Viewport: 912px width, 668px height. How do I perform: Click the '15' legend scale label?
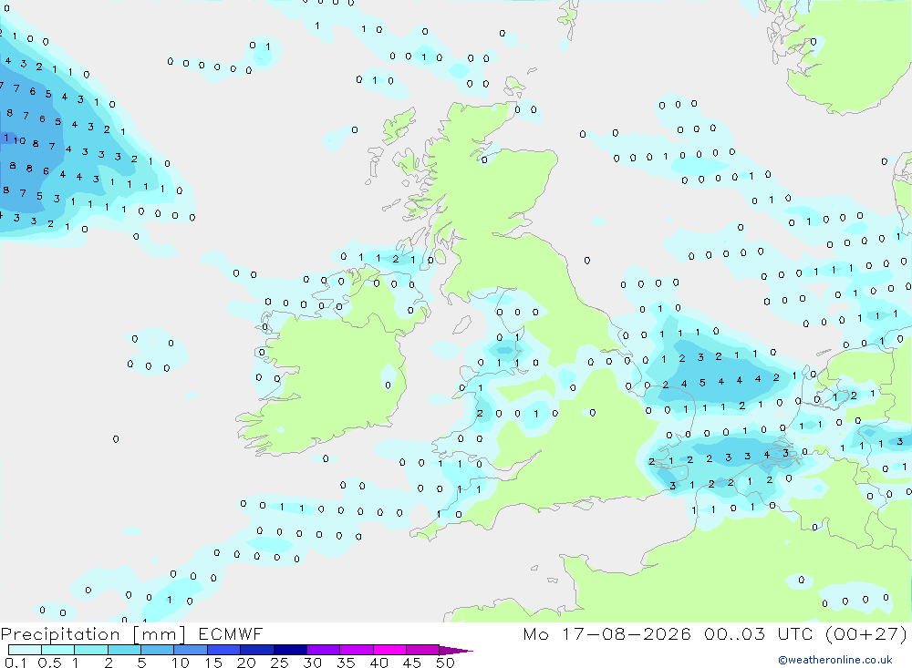pos(212,663)
